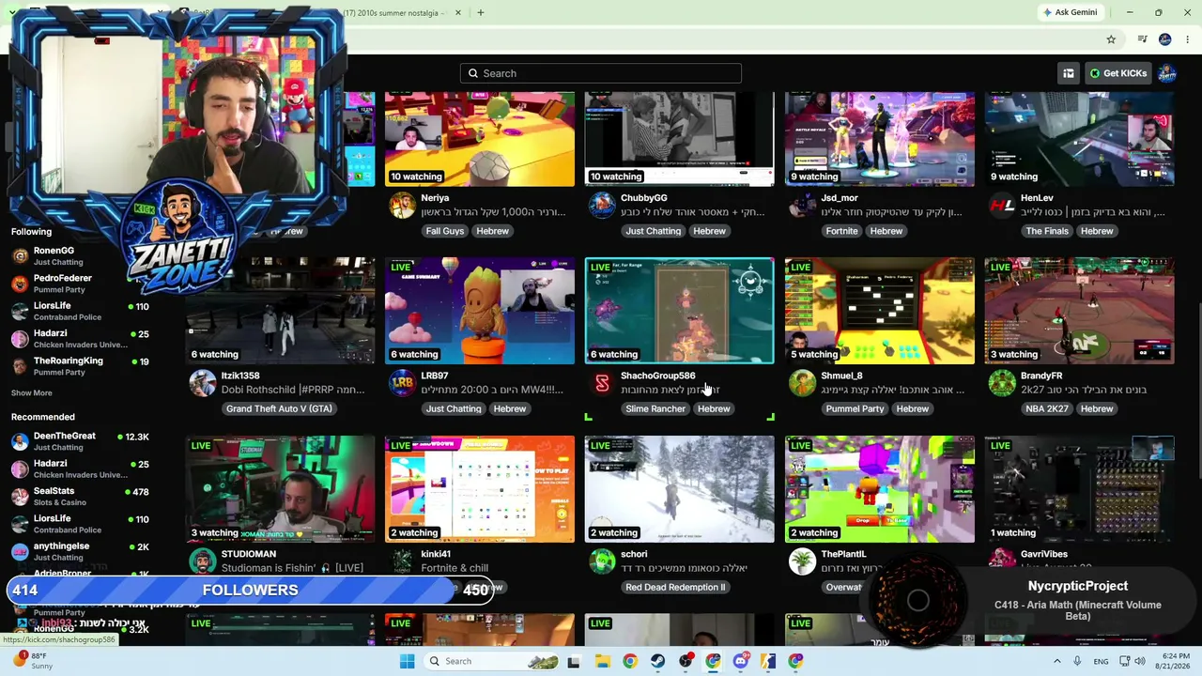Open STUDIOMAN's live stream thumbnail
The height and width of the screenshot is (676, 1202).
point(280,489)
